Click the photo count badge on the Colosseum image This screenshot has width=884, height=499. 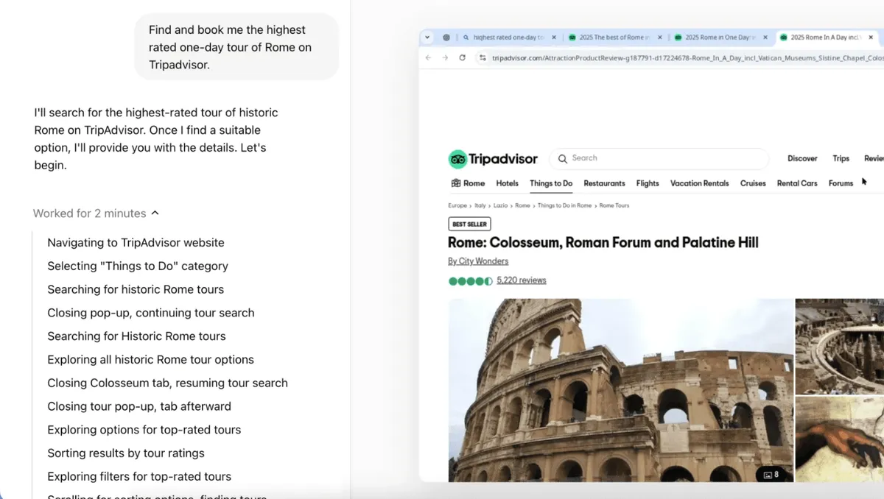click(772, 475)
